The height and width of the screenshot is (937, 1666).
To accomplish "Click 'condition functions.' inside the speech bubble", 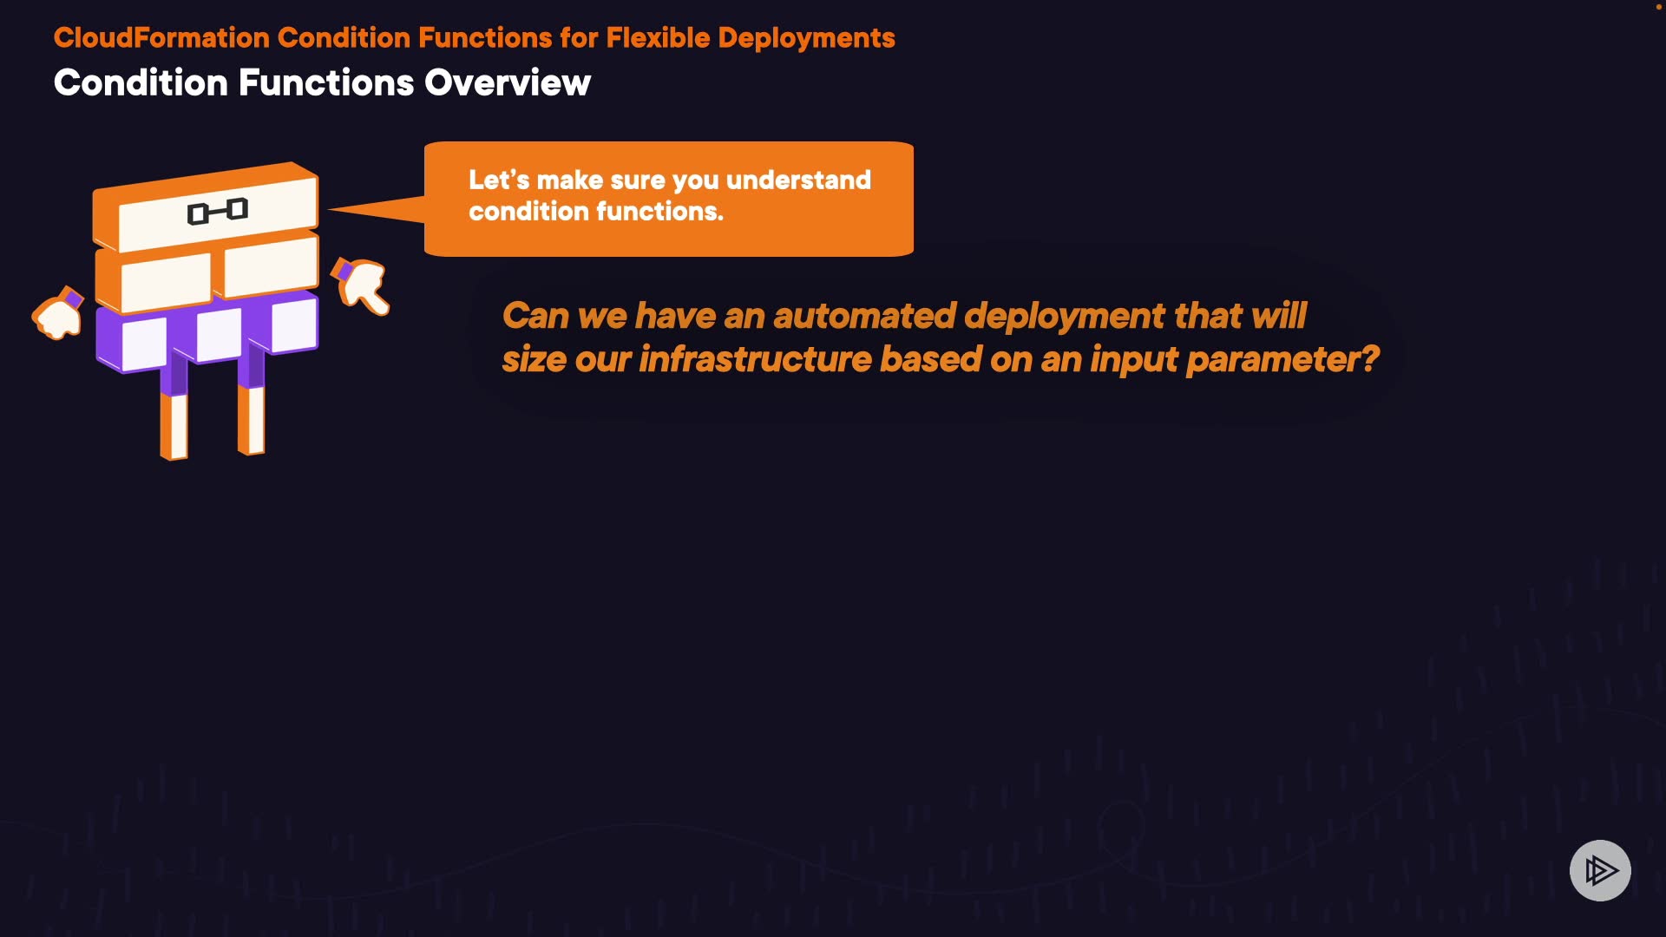I will pos(595,211).
